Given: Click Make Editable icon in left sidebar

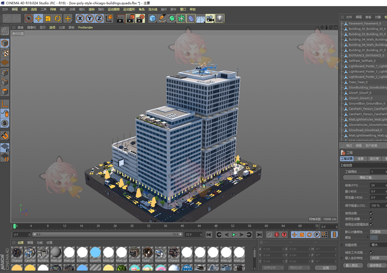Looking at the screenshot, I should 5,31.
